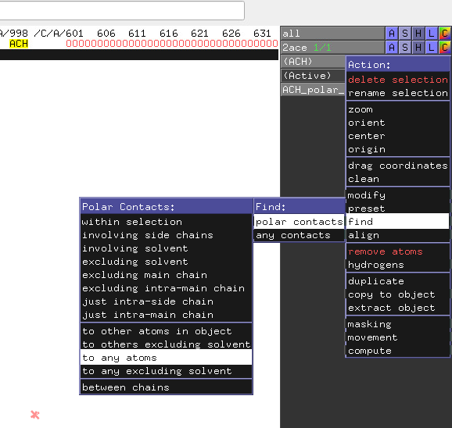Viewport: 452px width, 428px height.
Task: Expand the 'modify' submenu
Action: pos(398,195)
